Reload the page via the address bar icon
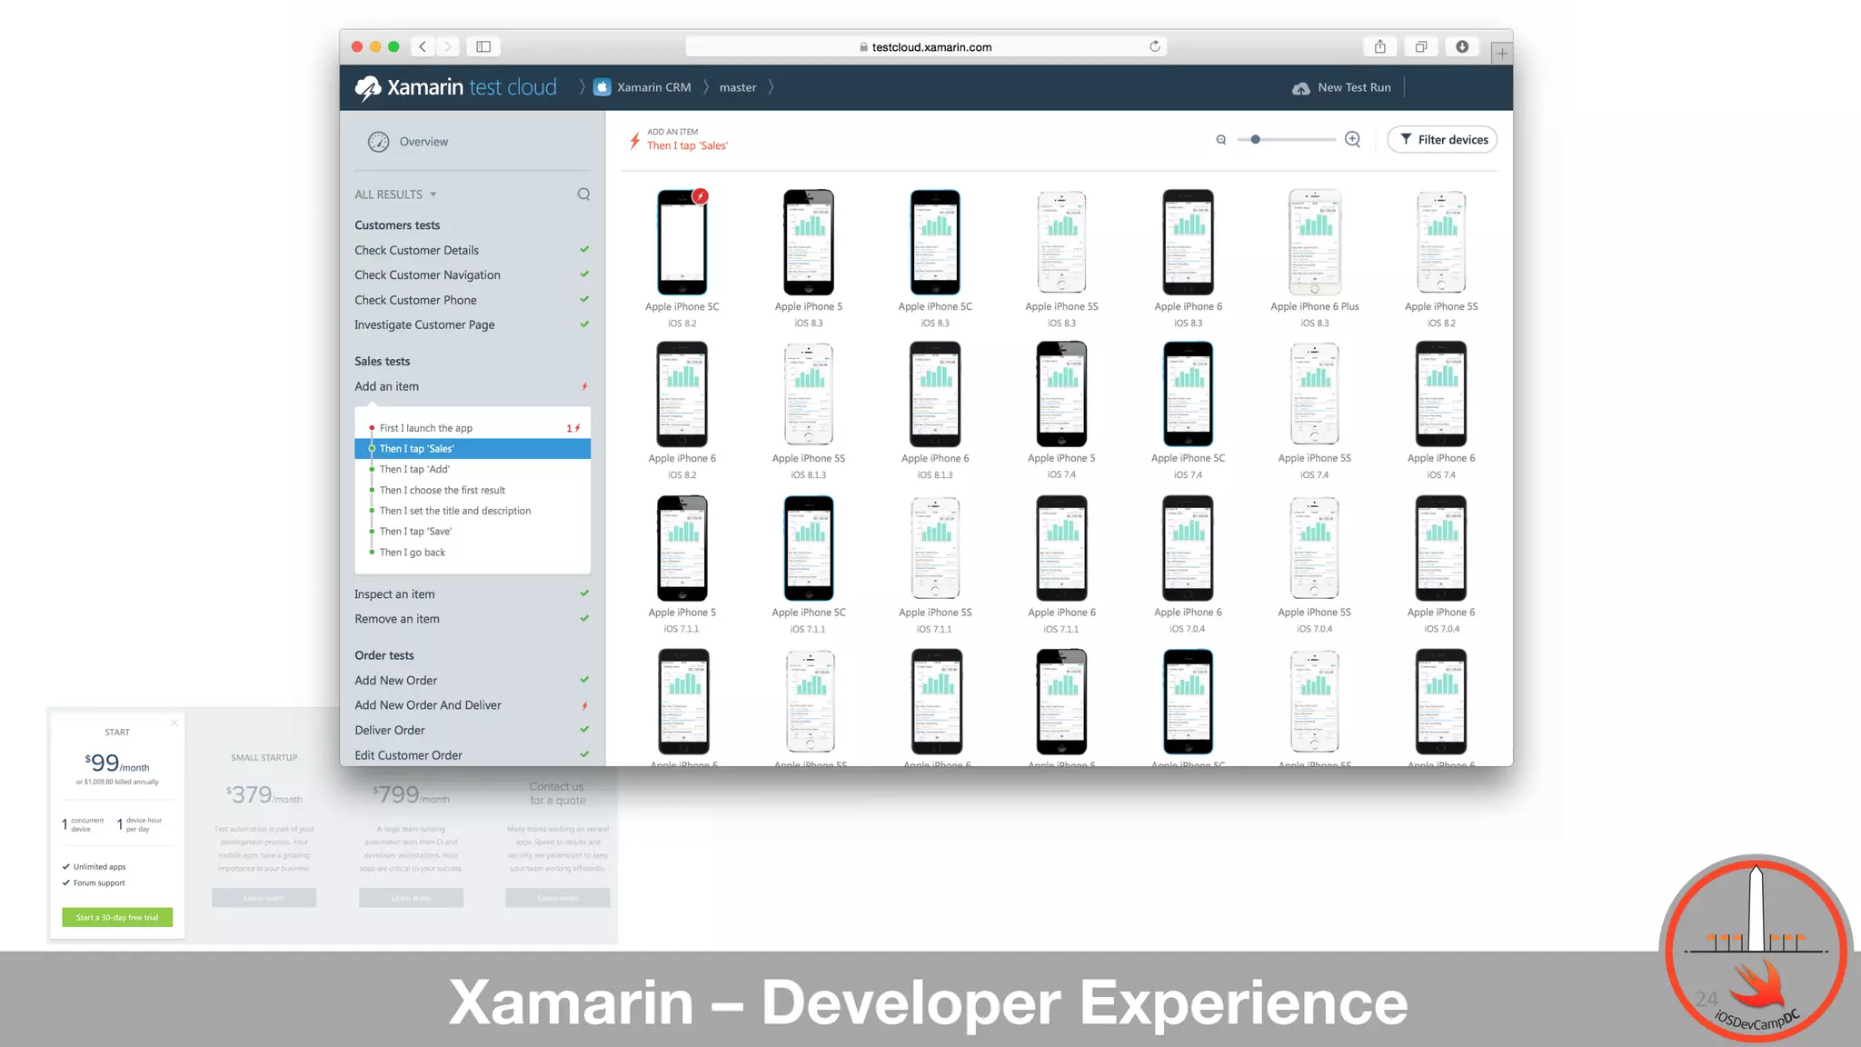Image resolution: width=1861 pixels, height=1047 pixels. [1155, 46]
